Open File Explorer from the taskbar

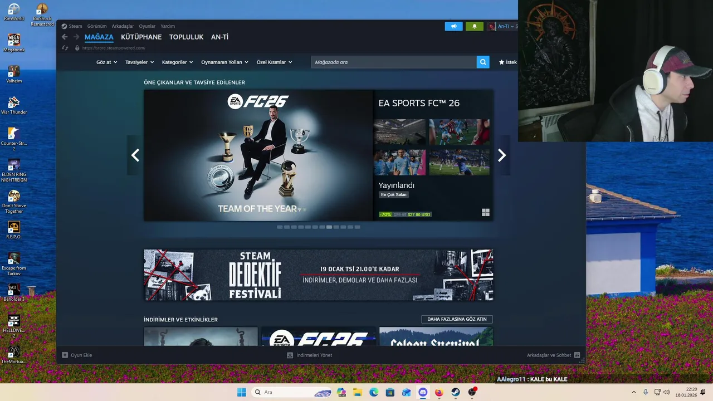tap(358, 392)
